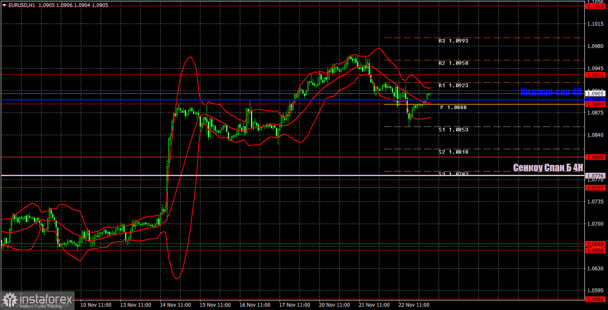The image size is (608, 310).
Task: Click the 21 Nov 11:00 time label
Action: [x=374, y=305]
